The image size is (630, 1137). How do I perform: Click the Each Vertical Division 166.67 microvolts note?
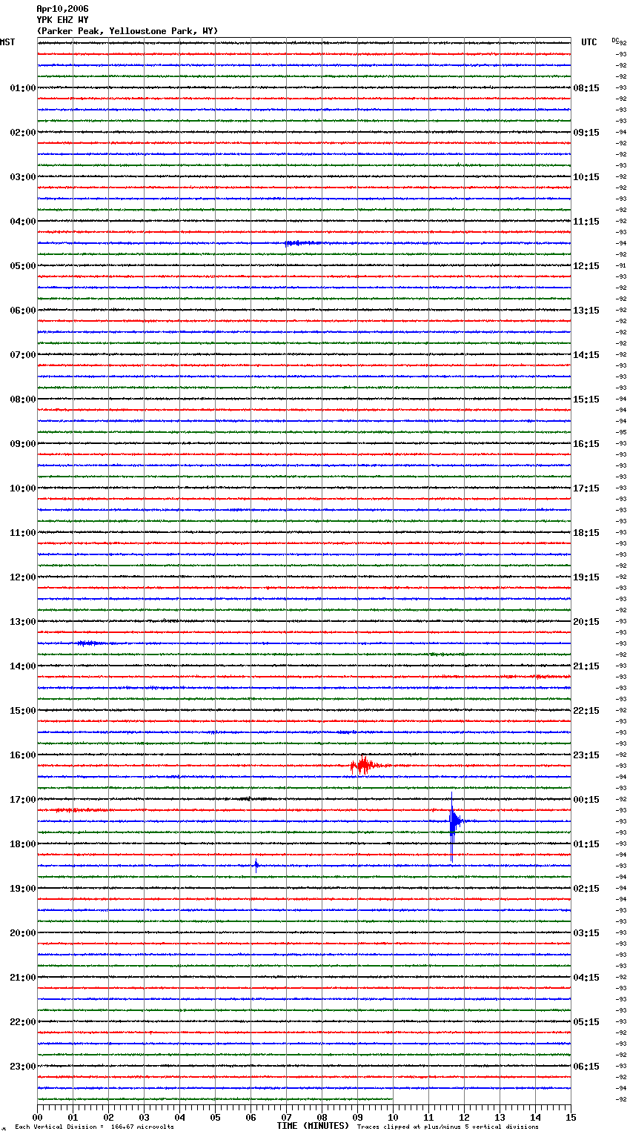[x=94, y=1127]
